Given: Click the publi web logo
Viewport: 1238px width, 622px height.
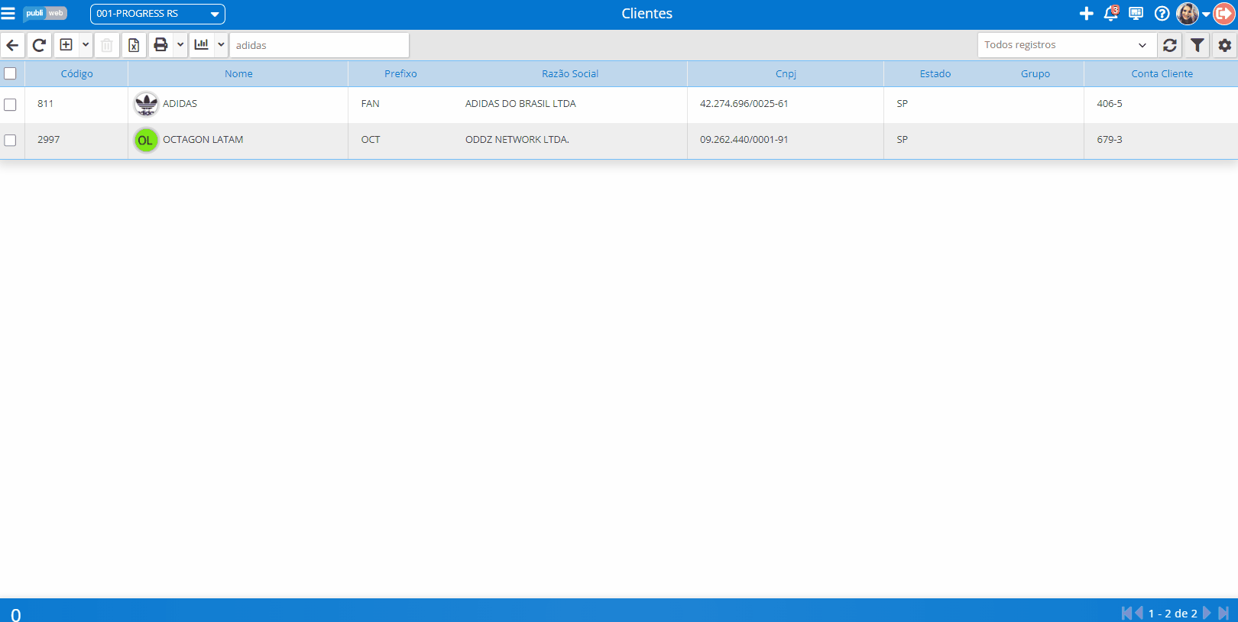Looking at the screenshot, I should [45, 14].
